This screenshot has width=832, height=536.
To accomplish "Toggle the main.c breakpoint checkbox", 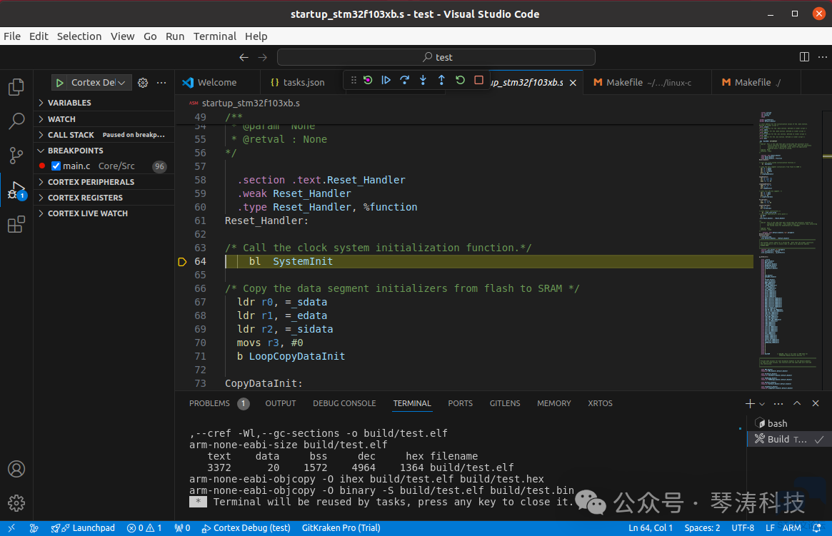I will point(56,166).
